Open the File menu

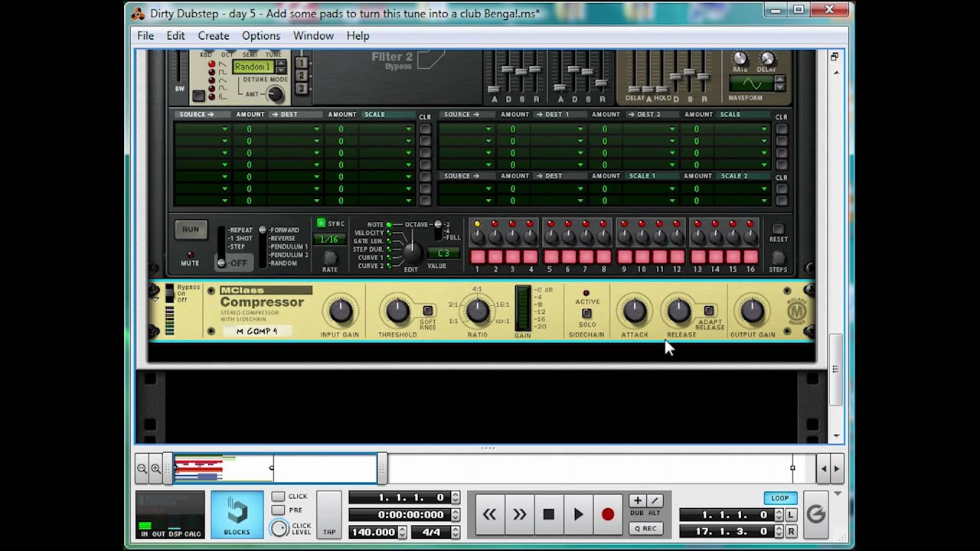145,36
